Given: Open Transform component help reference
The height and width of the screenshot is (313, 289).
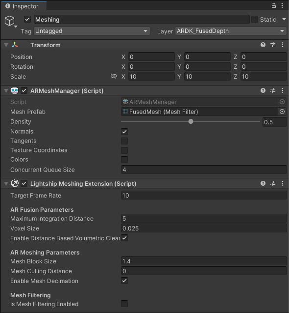Looking at the screenshot, I should point(263,45).
